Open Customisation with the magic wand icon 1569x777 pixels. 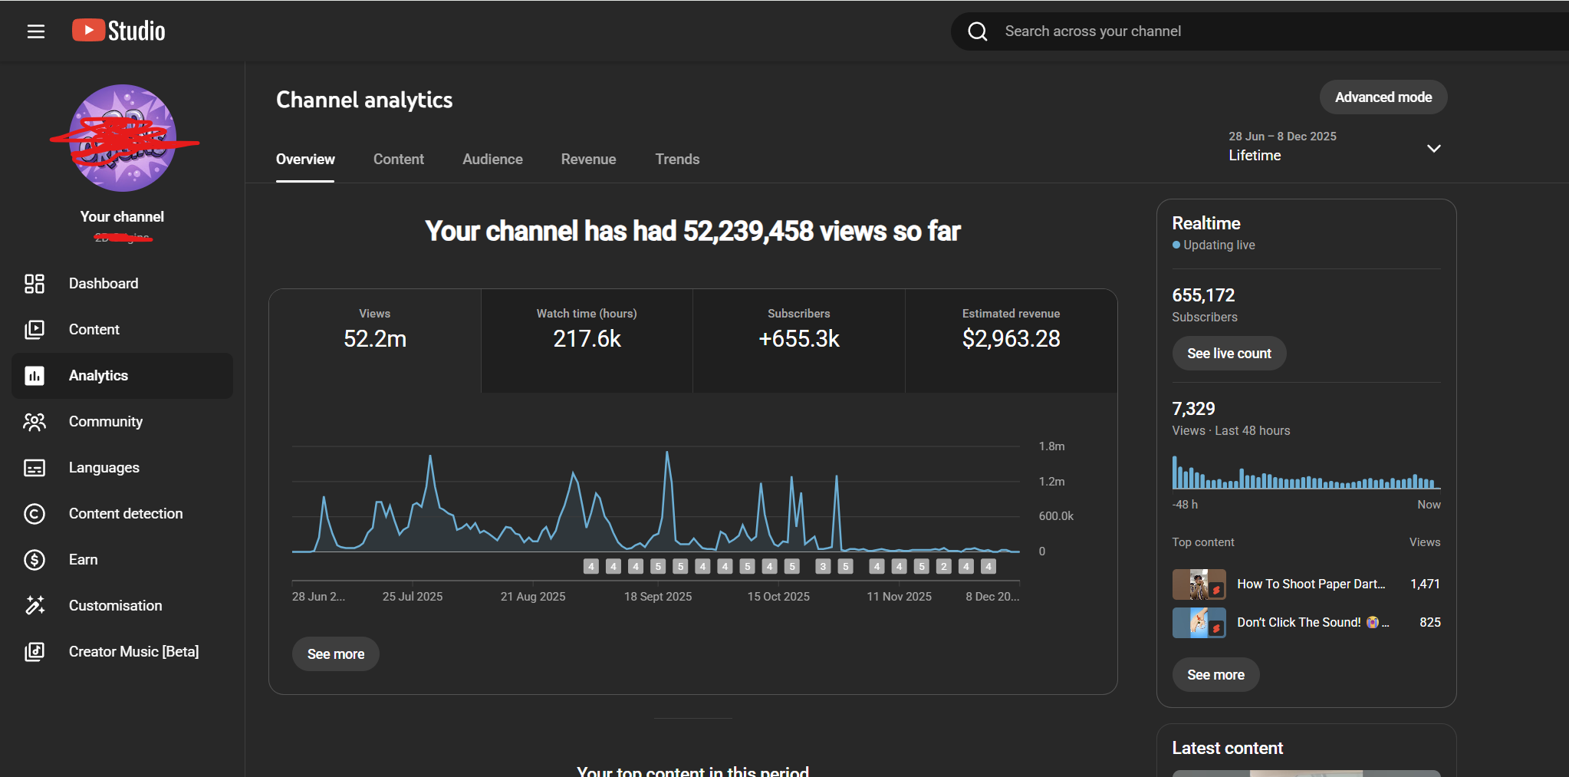click(x=35, y=606)
